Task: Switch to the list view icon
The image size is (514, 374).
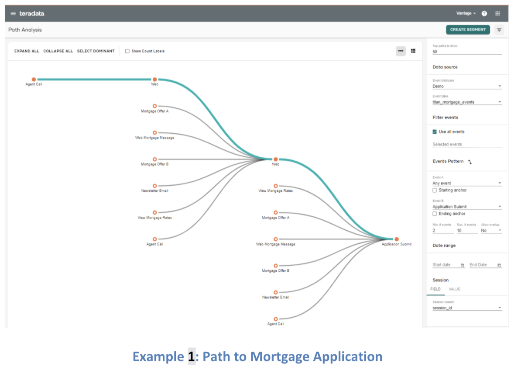Action: point(413,51)
